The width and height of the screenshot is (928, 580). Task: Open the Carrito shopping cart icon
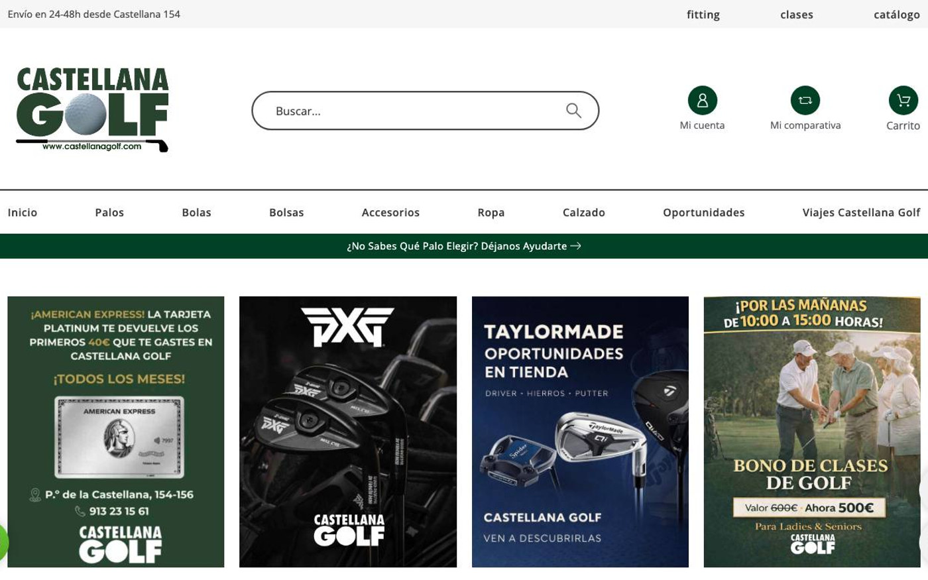[x=903, y=100]
